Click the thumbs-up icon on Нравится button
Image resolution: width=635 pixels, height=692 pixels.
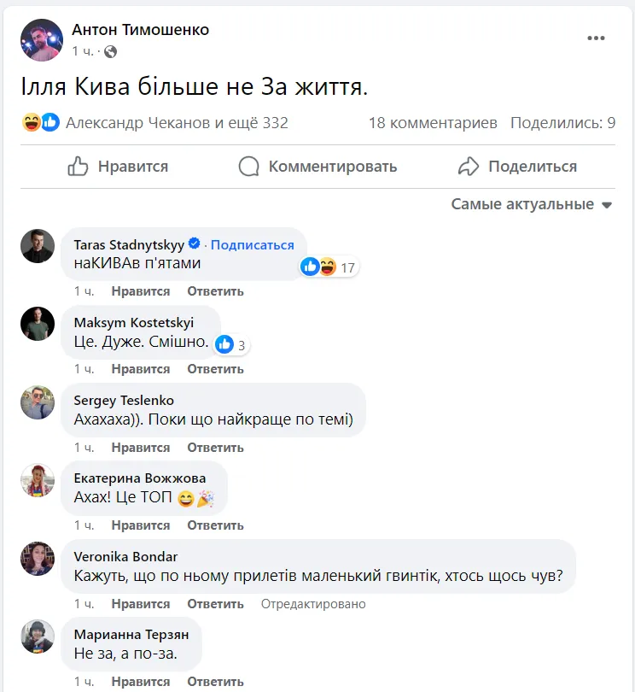pos(79,166)
